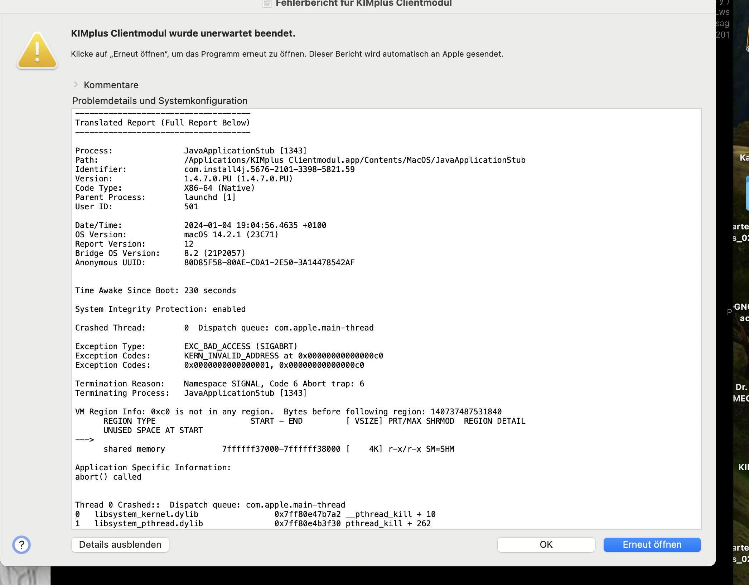Click the Bridge OS Version value 8.2 (21P2057)
Screen dimensions: 749x585
pos(215,253)
